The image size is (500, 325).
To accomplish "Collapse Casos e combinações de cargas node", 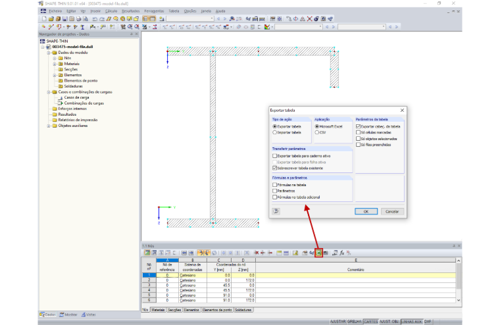I will point(49,92).
